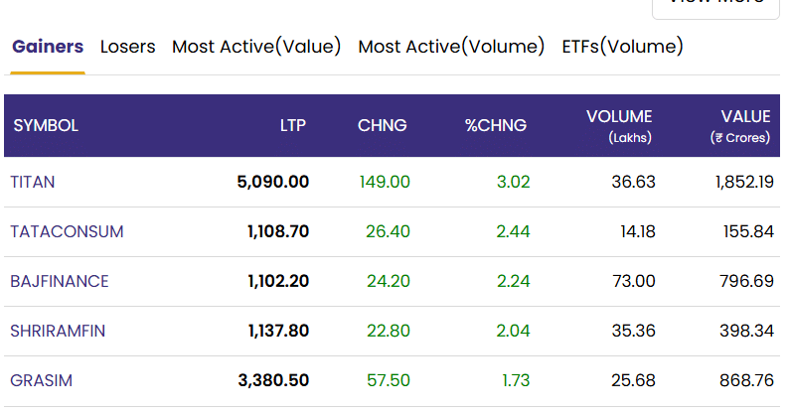Viewport: 790px width, 413px height.
Task: Click the SYMBOL column header
Action: point(46,125)
